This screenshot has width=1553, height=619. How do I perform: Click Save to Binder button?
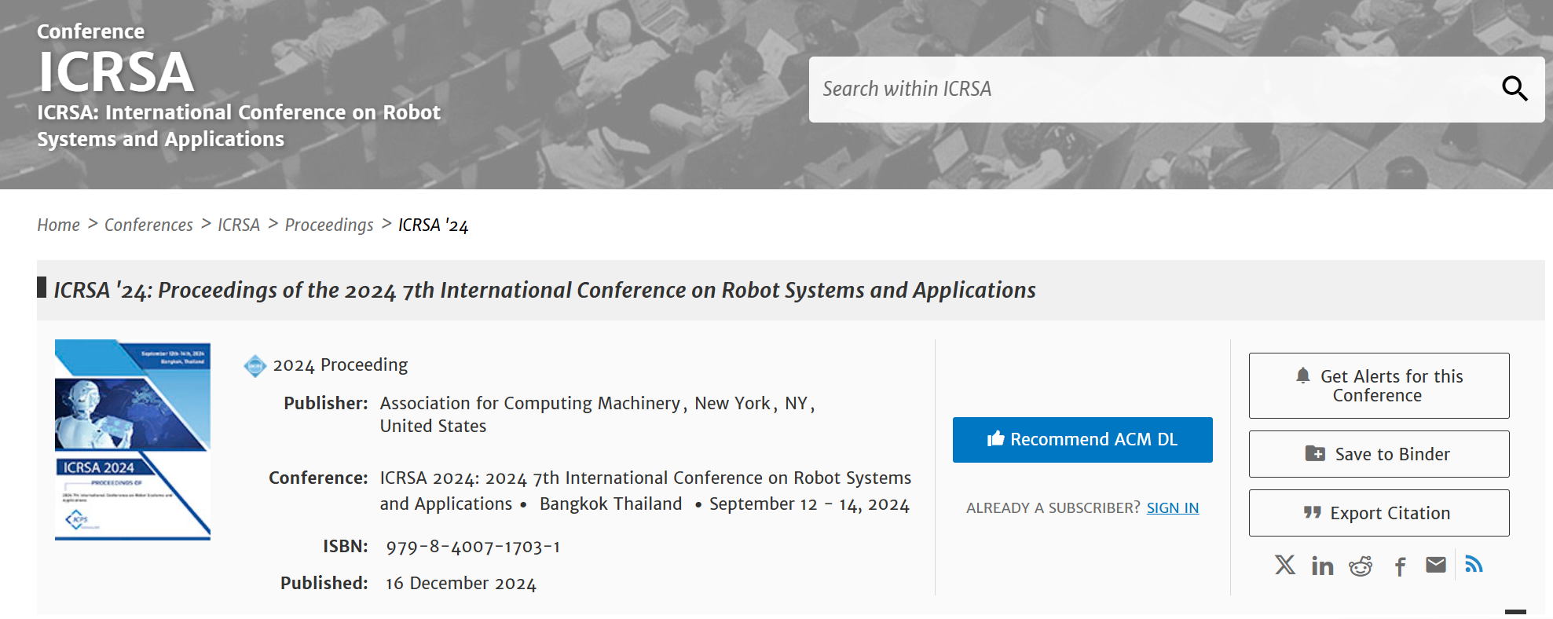click(x=1379, y=454)
